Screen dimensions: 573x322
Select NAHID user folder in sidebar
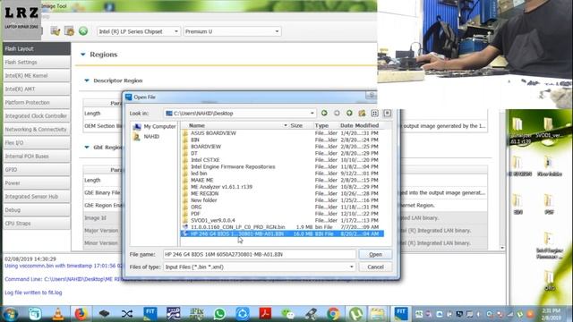click(147, 137)
